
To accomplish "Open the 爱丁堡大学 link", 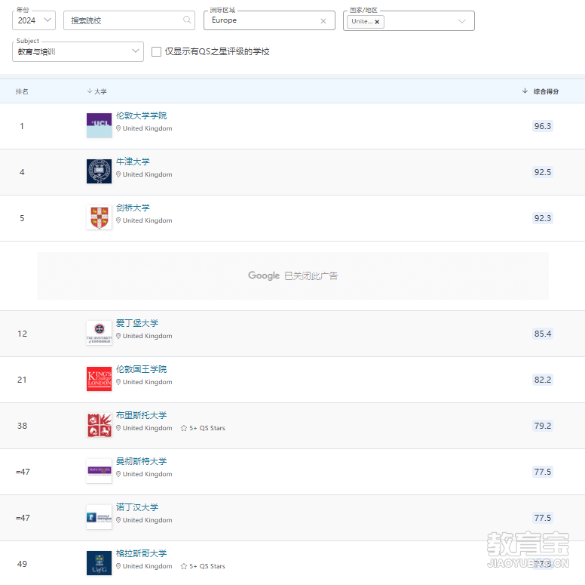I will (137, 323).
